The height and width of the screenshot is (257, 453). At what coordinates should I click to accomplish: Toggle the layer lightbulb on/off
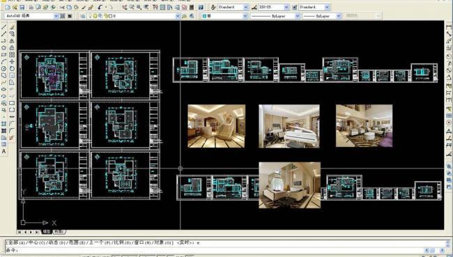click(x=91, y=16)
